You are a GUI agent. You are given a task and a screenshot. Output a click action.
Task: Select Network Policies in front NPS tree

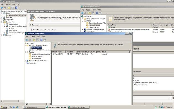[x=37, y=56]
